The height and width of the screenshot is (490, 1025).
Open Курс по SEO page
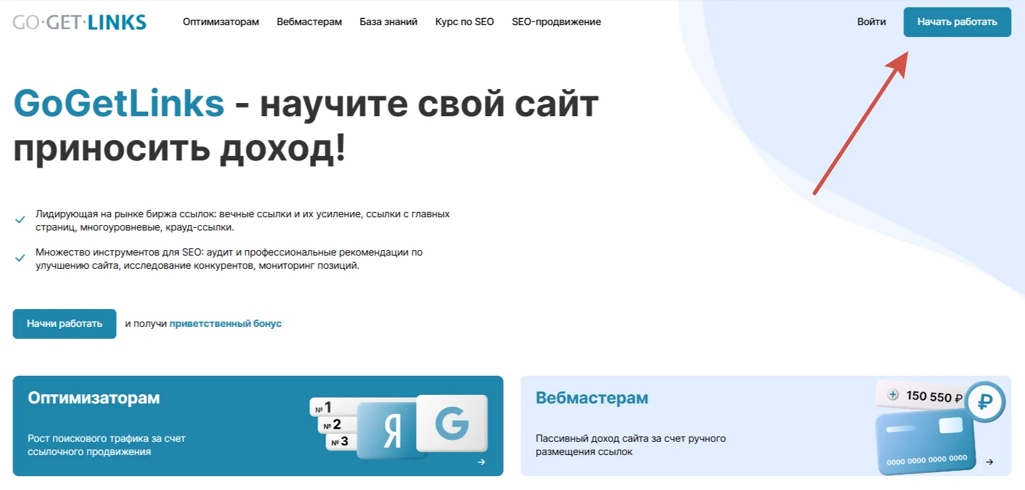point(464,22)
